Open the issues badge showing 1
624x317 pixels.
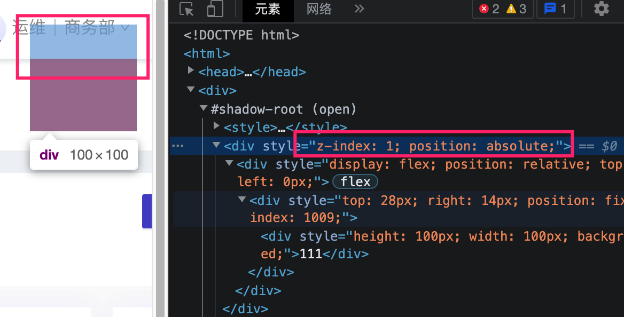point(555,9)
